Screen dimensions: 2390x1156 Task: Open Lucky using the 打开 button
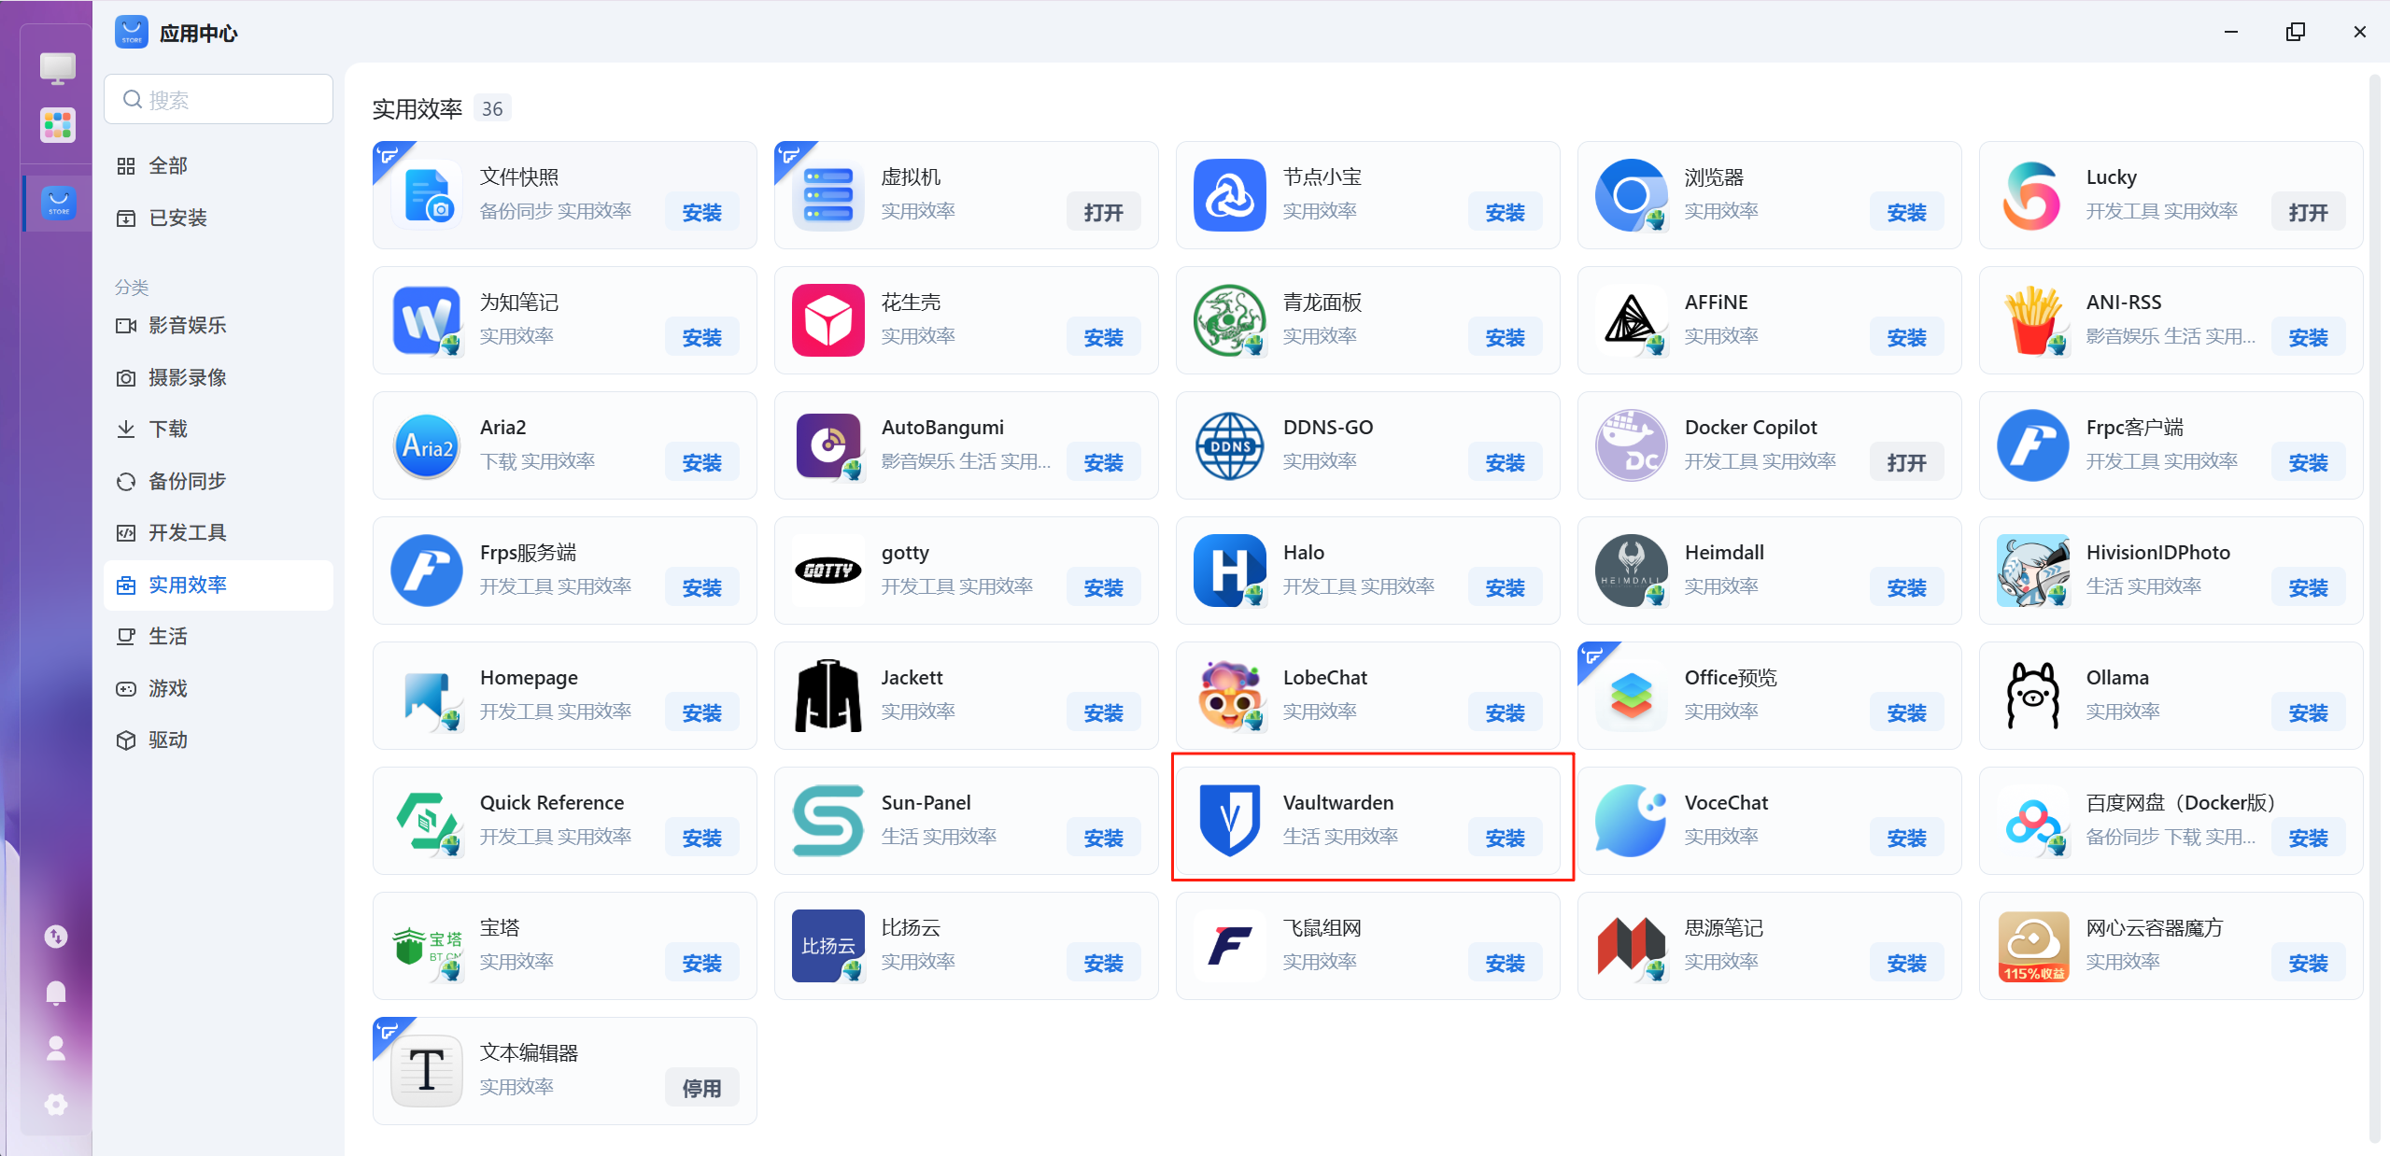[2307, 212]
